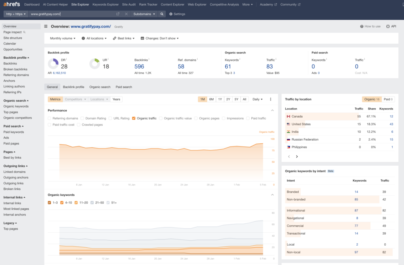This screenshot has height=265, width=404.
Task: Switch to Years view button
Action: (x=116, y=99)
